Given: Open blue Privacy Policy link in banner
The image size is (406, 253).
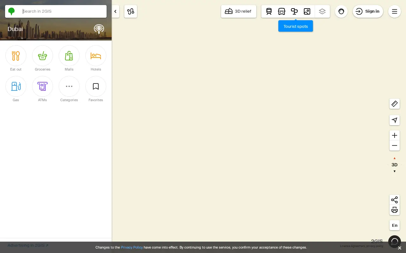Looking at the screenshot, I should tap(132, 247).
